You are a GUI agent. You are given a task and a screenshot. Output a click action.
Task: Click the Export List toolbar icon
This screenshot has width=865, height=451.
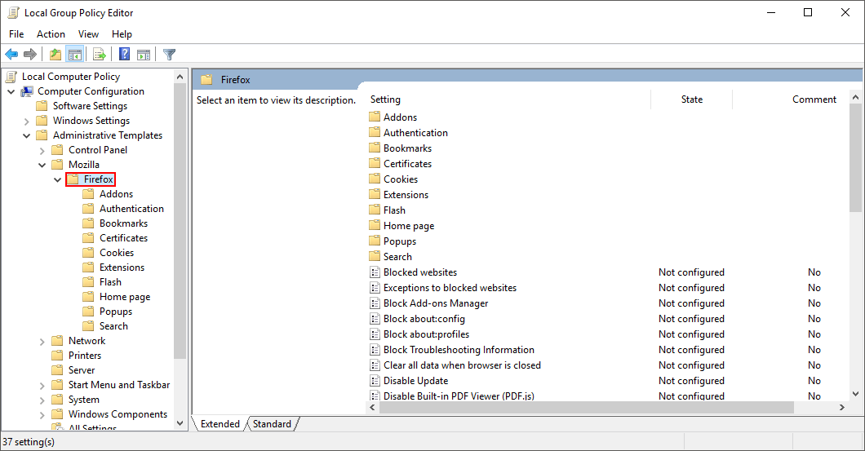pyautogui.click(x=100, y=54)
